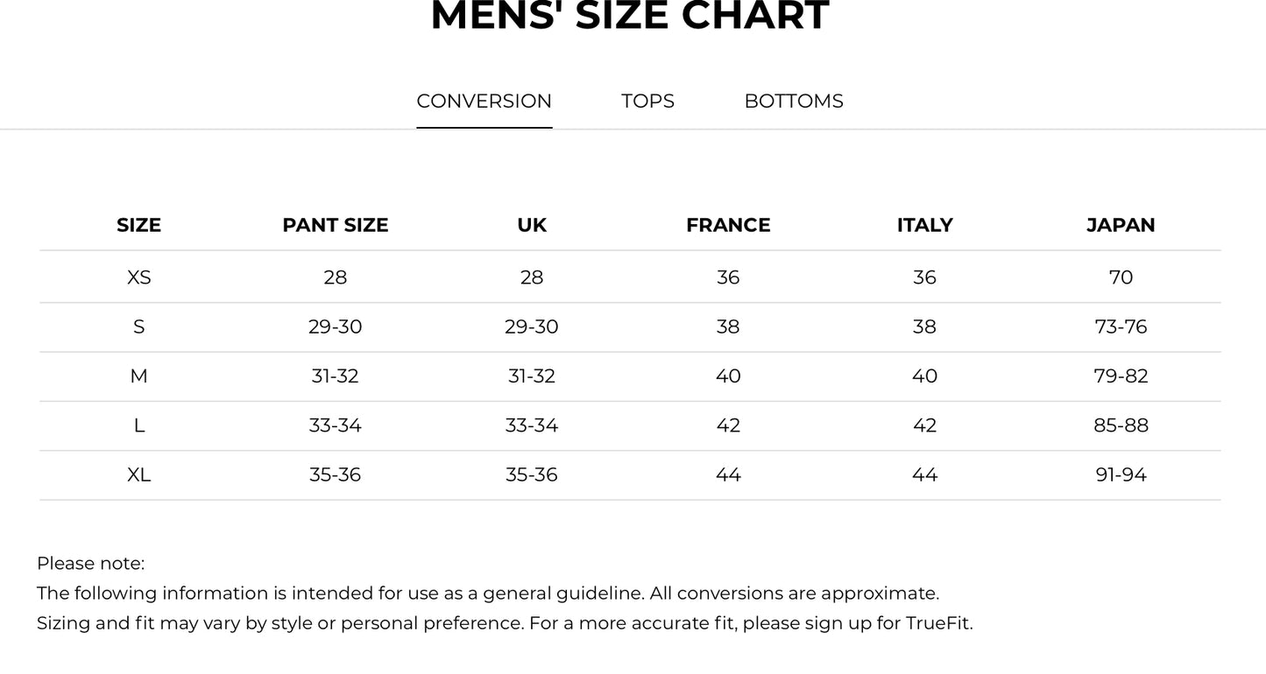Screen dimensions: 1266x674
Task: Select the L size row label
Action: coord(138,425)
